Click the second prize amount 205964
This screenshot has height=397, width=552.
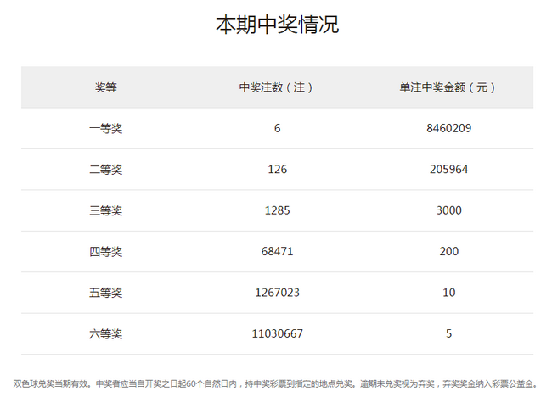click(x=448, y=170)
